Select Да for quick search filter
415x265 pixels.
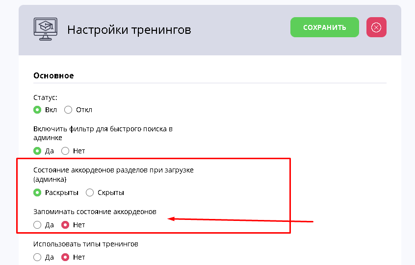[37, 151]
